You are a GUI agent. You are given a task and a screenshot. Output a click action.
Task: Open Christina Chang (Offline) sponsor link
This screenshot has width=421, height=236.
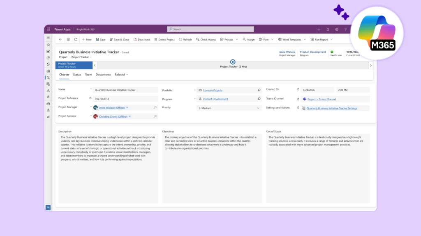click(113, 117)
